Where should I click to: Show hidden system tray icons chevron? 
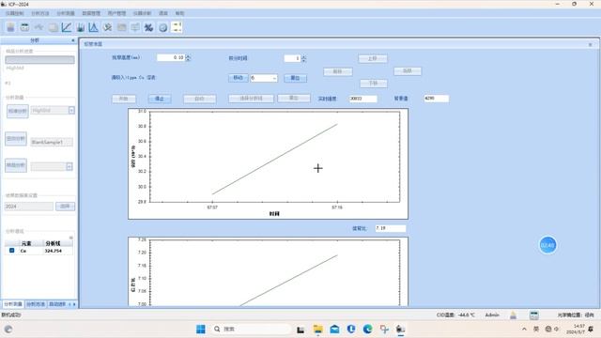(524, 329)
